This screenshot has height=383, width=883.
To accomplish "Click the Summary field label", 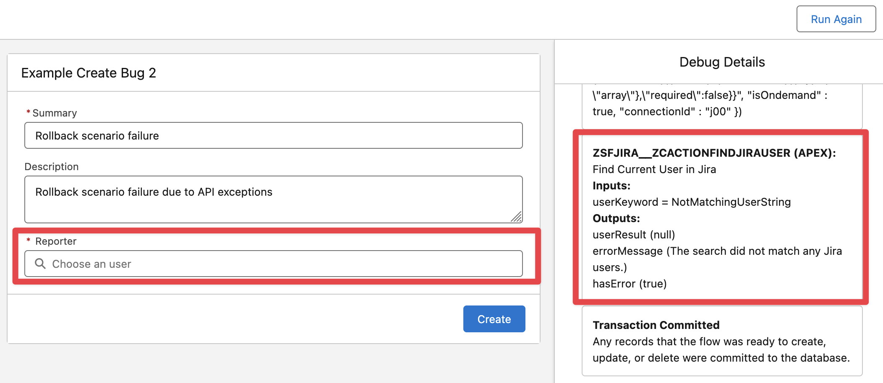I will click(x=54, y=113).
